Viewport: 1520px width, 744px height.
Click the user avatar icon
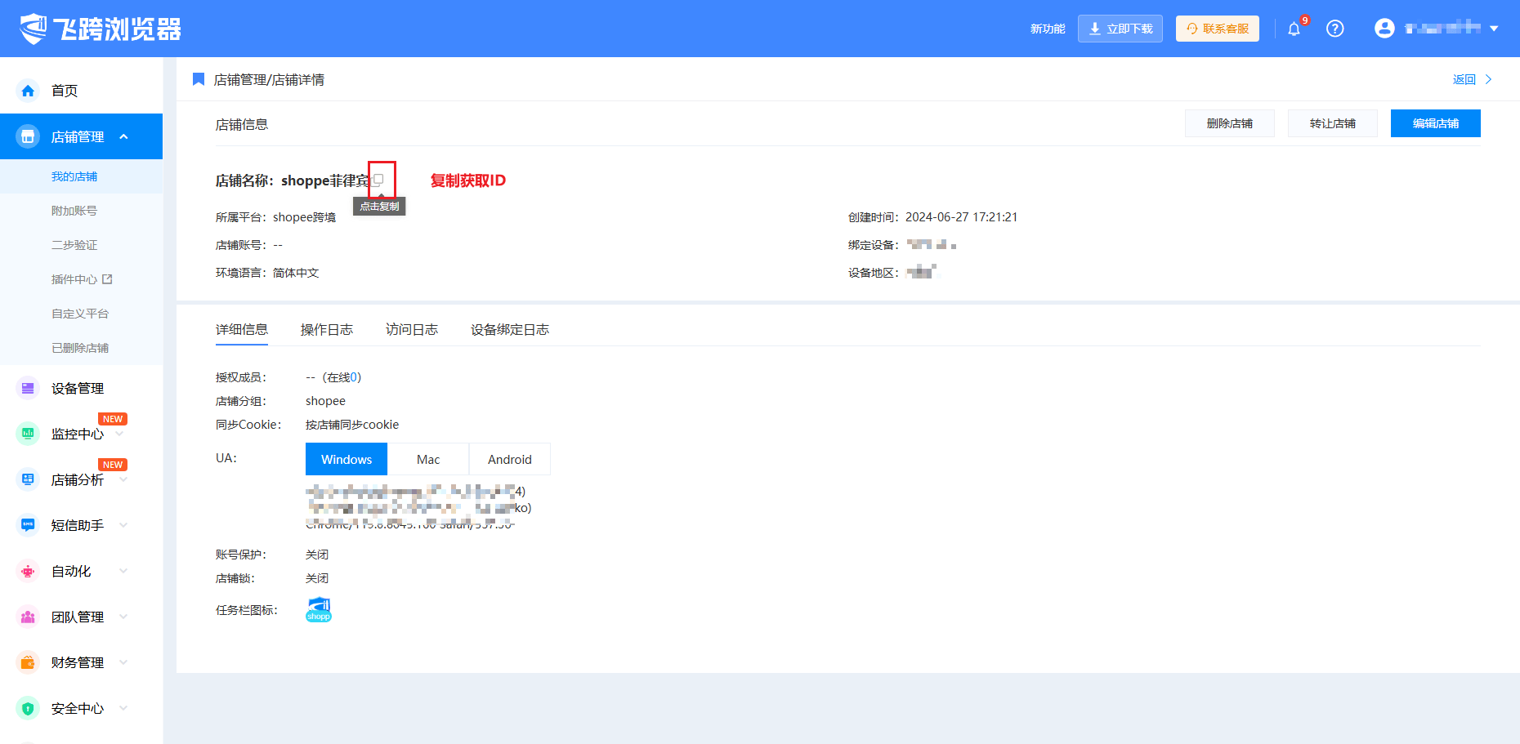click(x=1384, y=29)
